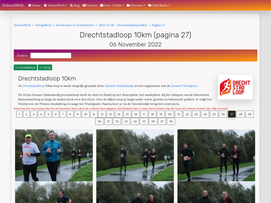Open Fotogallerij breadcrumb link
The width and height of the screenshot is (271, 203).
[43, 25]
